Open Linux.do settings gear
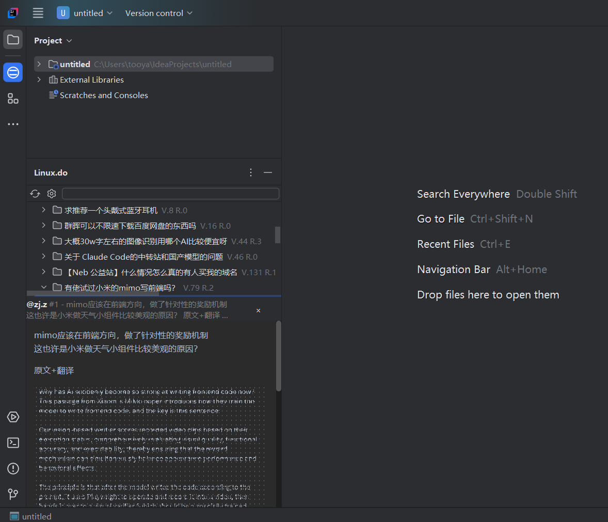Screen dimensions: 608x522 click(52, 194)
